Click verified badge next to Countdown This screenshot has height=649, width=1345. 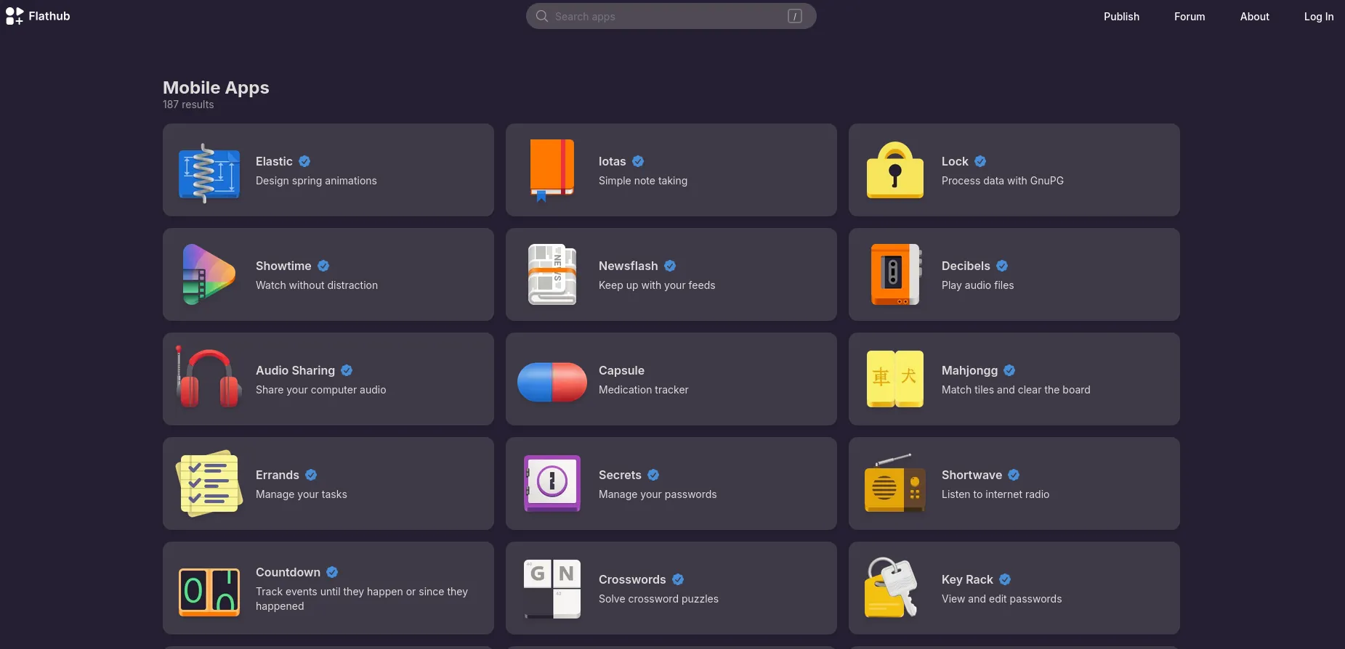click(x=332, y=572)
